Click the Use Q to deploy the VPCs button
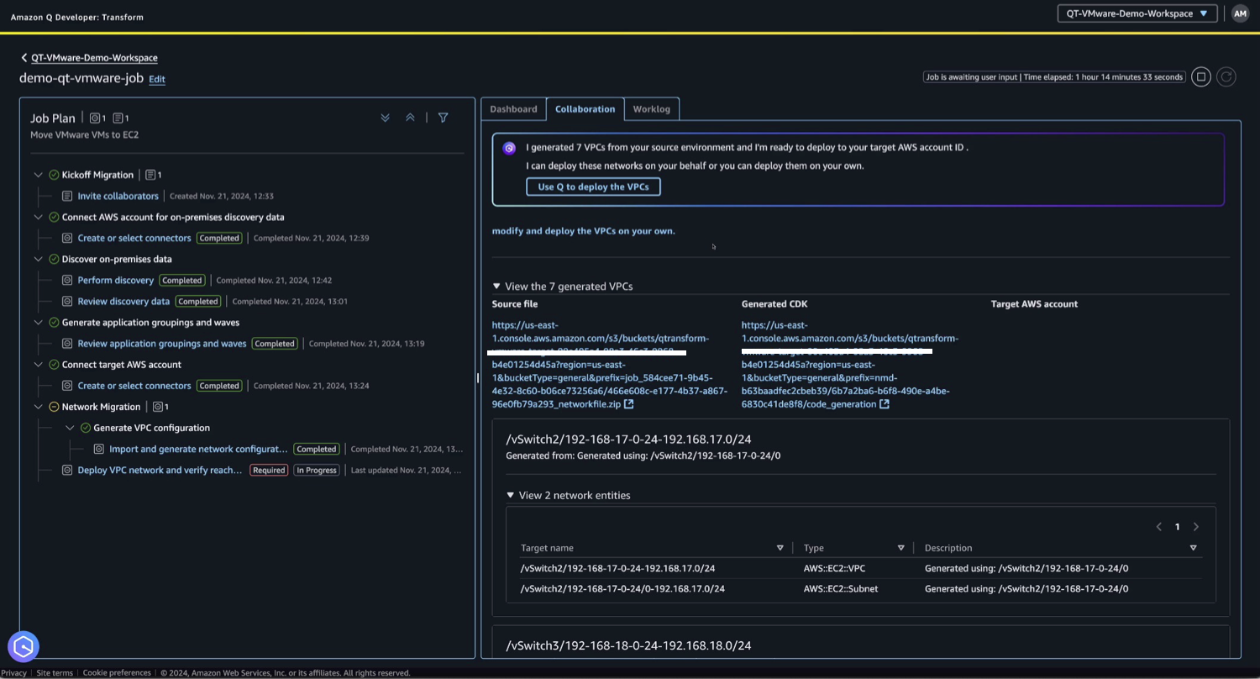The image size is (1260, 679). pos(593,187)
